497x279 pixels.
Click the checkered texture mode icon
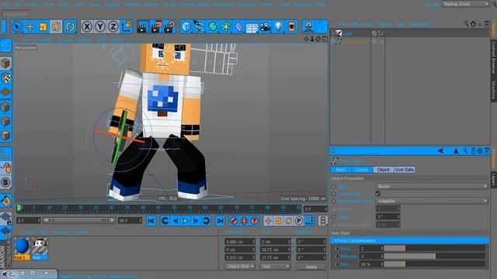coord(5,77)
